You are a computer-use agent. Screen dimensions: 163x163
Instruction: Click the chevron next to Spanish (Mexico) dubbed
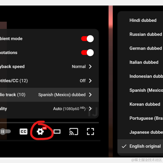point(90,95)
